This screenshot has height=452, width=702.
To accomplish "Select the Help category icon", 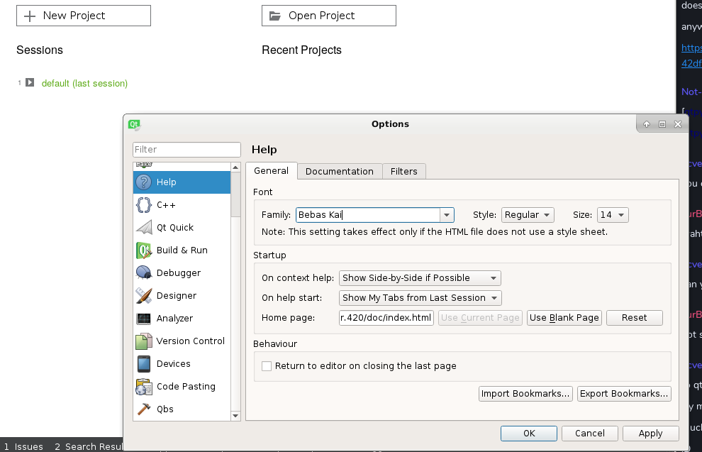I will (x=143, y=182).
